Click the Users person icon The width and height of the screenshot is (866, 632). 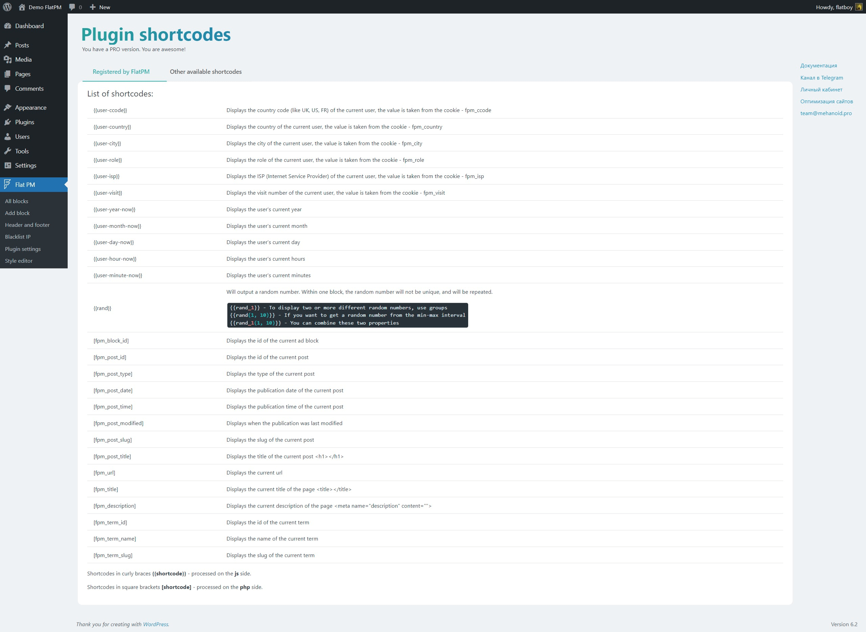pyautogui.click(x=8, y=136)
